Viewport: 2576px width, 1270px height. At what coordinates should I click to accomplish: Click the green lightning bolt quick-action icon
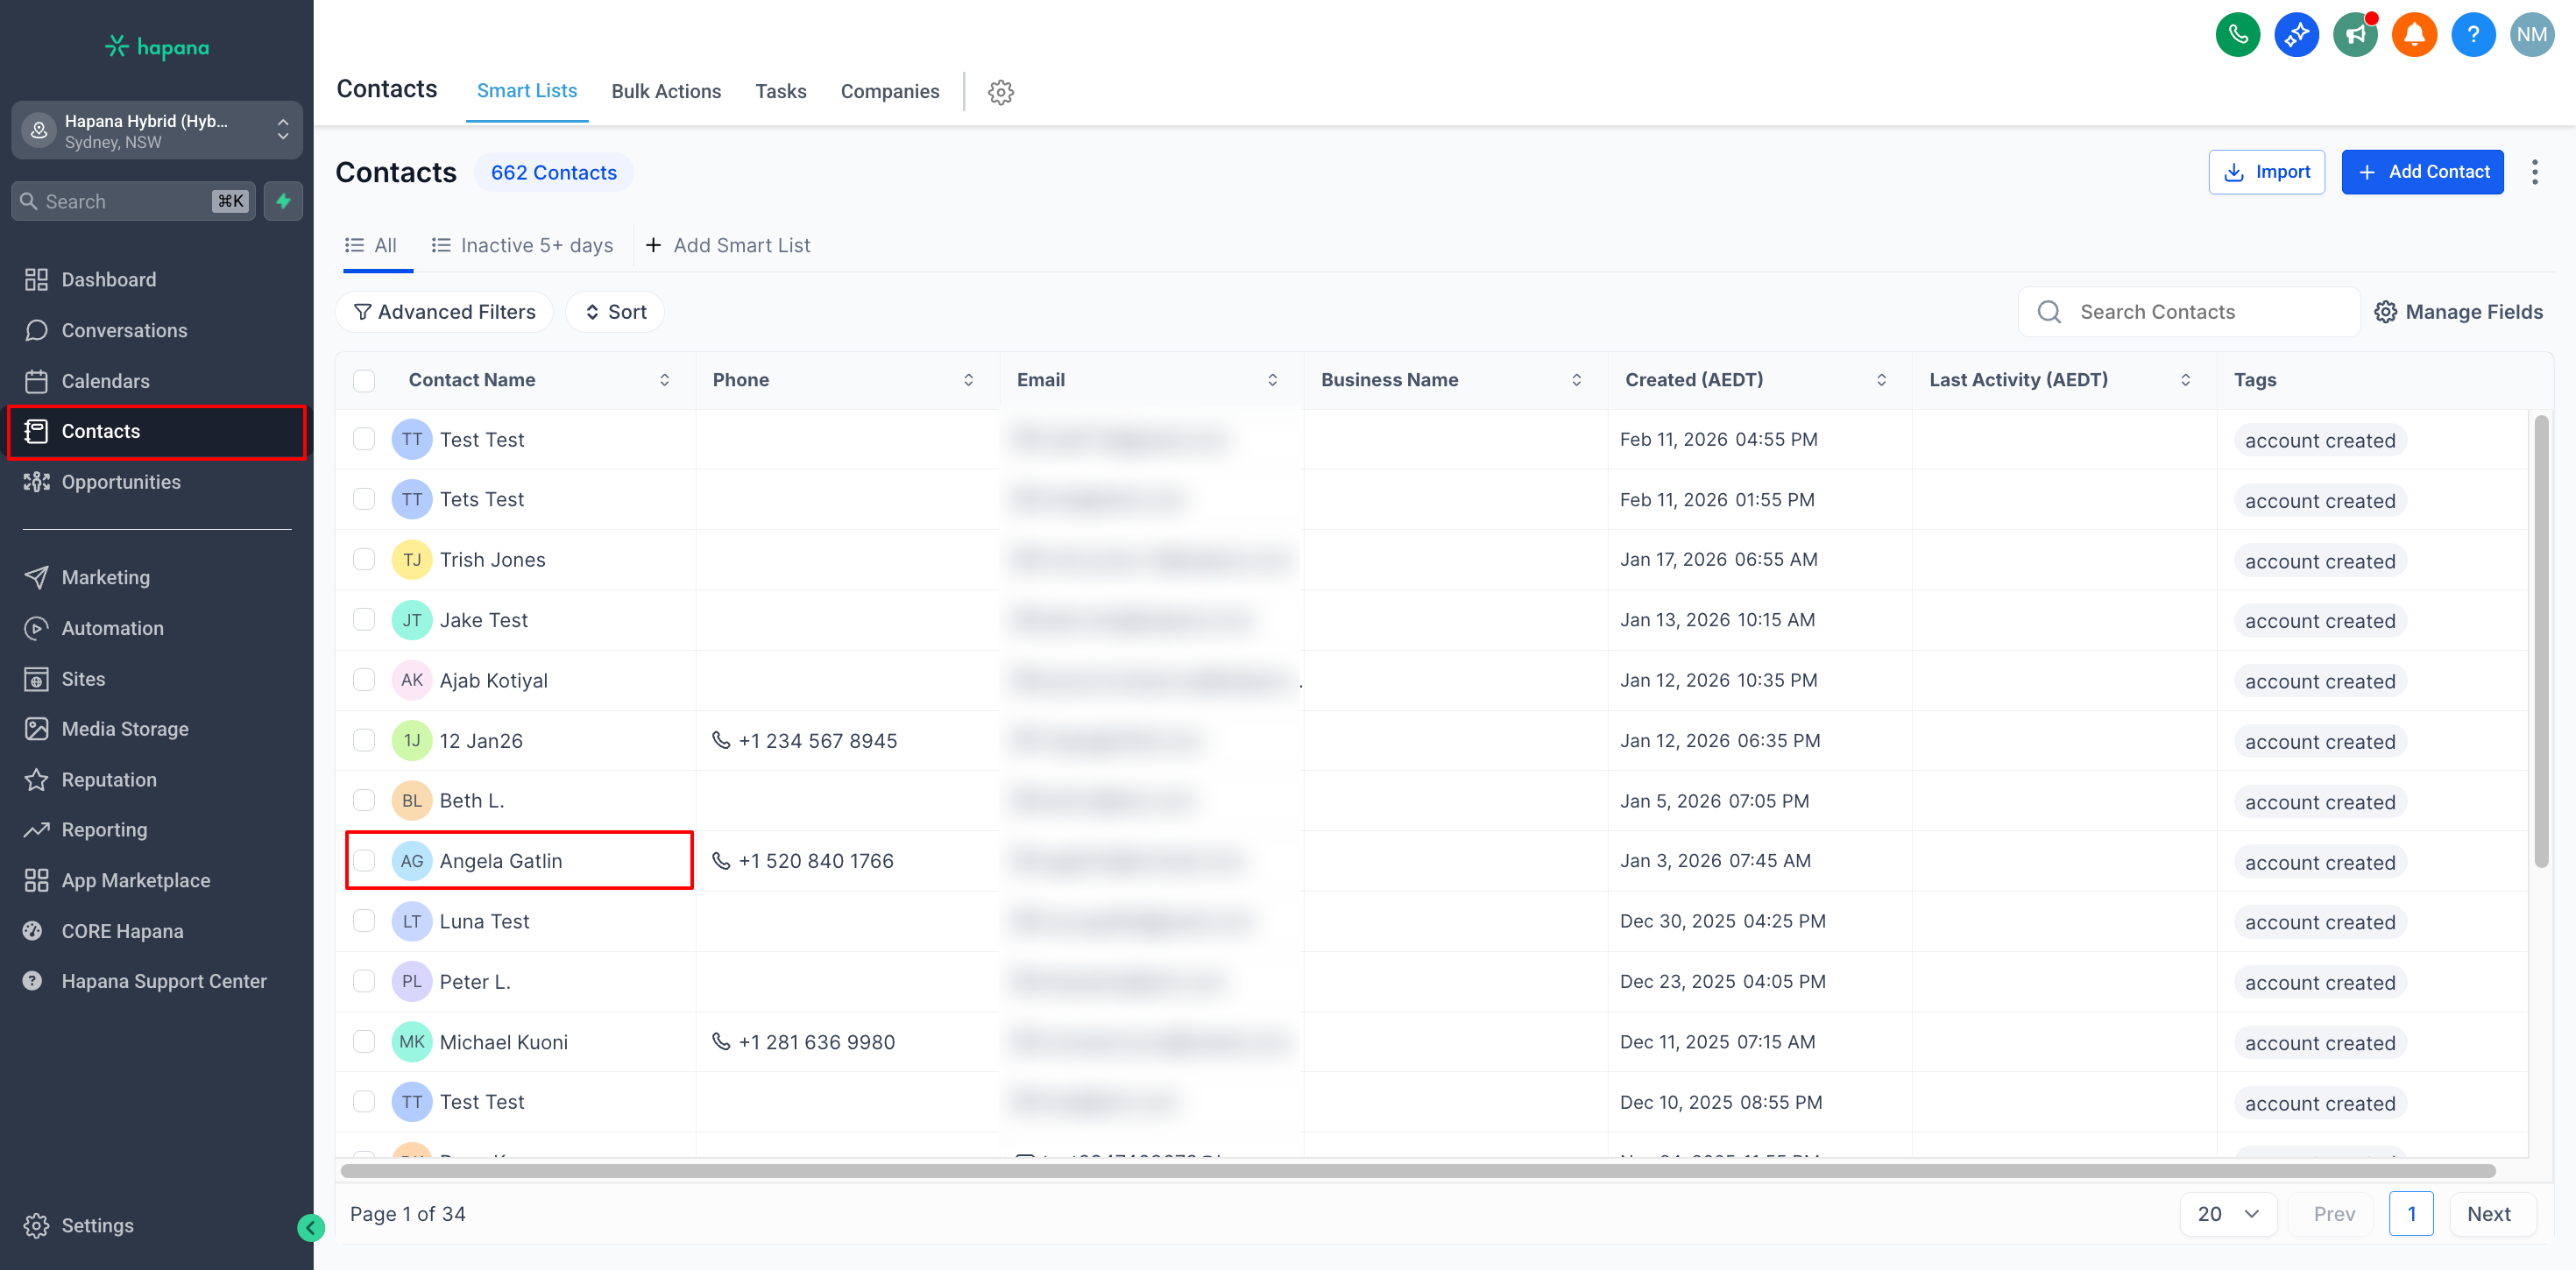[x=283, y=201]
